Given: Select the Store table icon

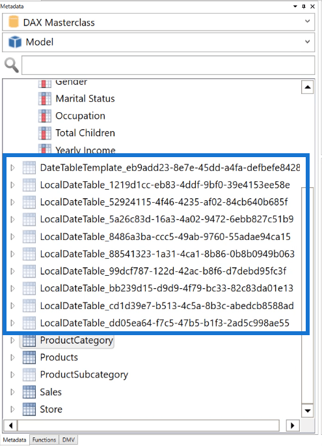Looking at the screenshot, I should coord(29,409).
